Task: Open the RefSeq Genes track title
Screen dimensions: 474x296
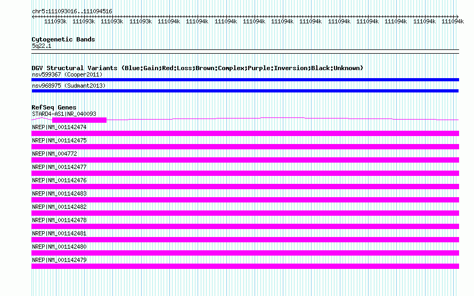Action: tap(54, 107)
